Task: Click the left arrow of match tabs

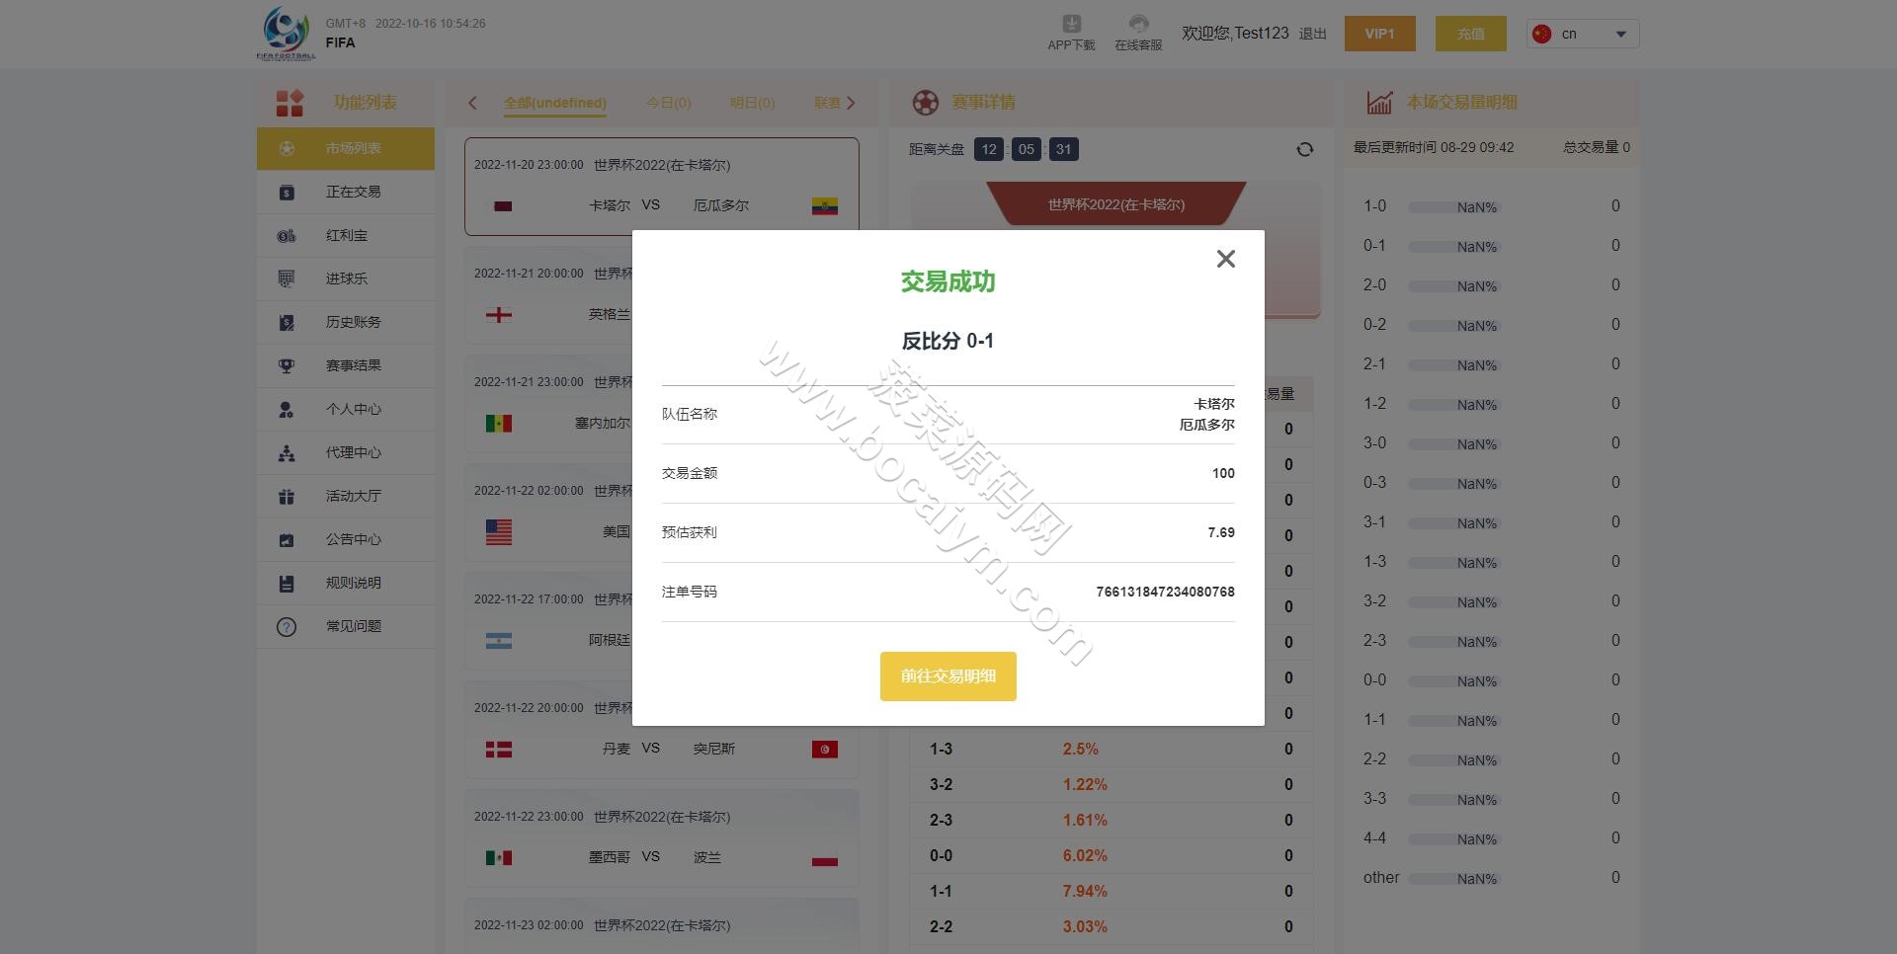Action: 472,103
